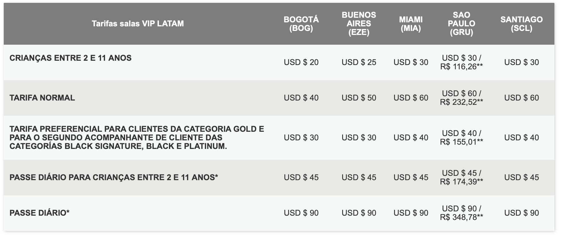Click the MIAMI (MIA) column header
Screen dimensions: 561x236
click(411, 24)
